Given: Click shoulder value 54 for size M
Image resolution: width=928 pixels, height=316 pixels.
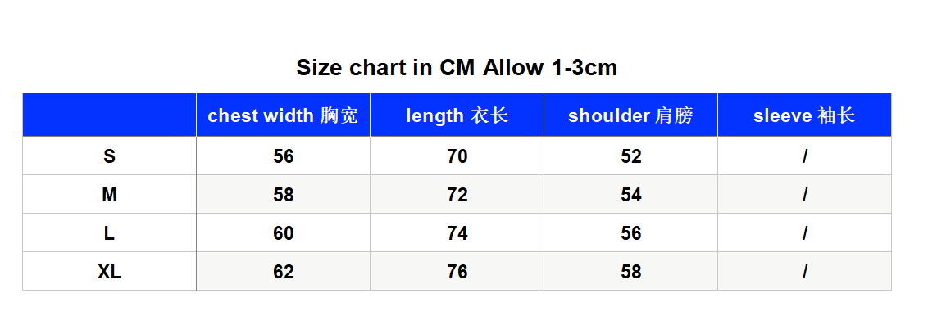Looking at the screenshot, I should point(631,194).
